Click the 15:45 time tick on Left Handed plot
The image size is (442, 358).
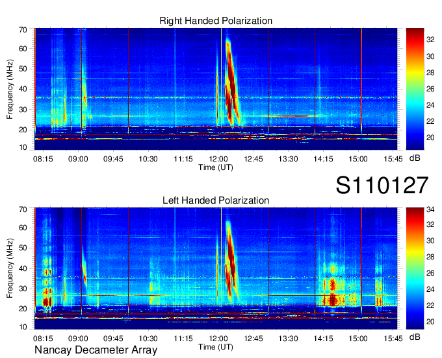pyautogui.click(x=393, y=339)
